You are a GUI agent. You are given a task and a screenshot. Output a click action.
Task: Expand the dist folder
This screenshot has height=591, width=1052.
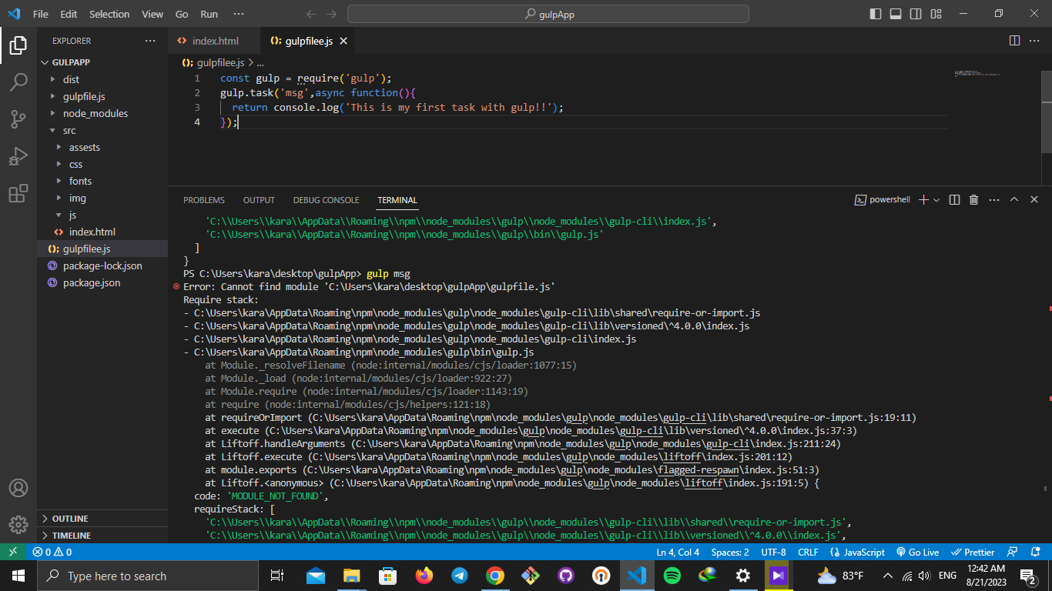(102, 79)
